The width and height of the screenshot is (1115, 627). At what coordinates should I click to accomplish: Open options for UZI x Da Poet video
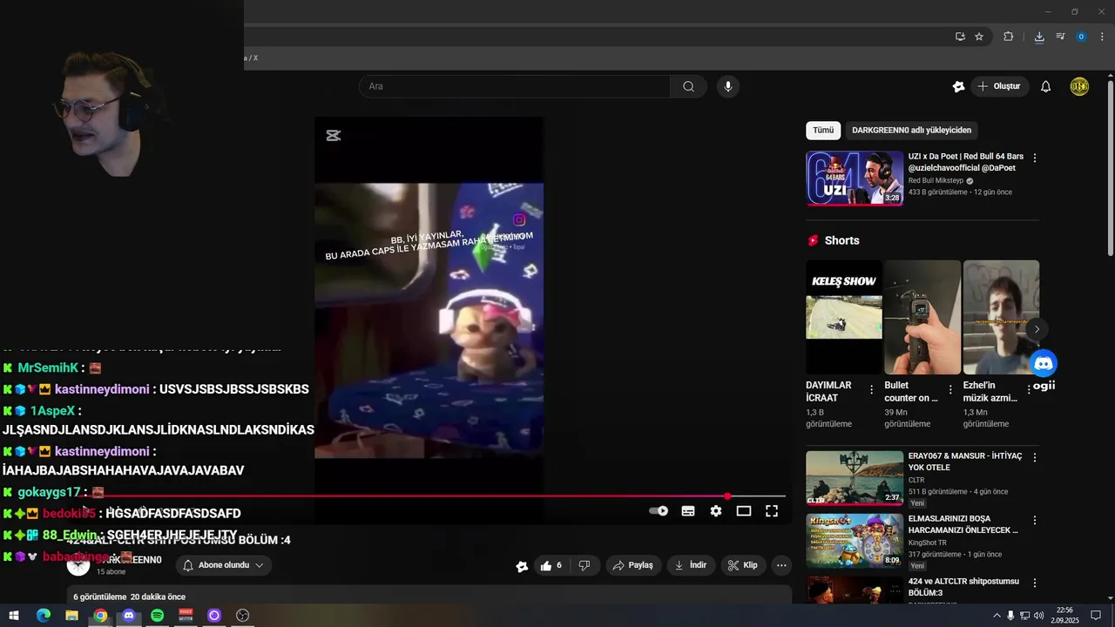(1035, 158)
